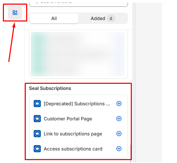The height and width of the screenshot is (163, 177).
Task: Select Link to subscriptions page label
Action: 73,134
